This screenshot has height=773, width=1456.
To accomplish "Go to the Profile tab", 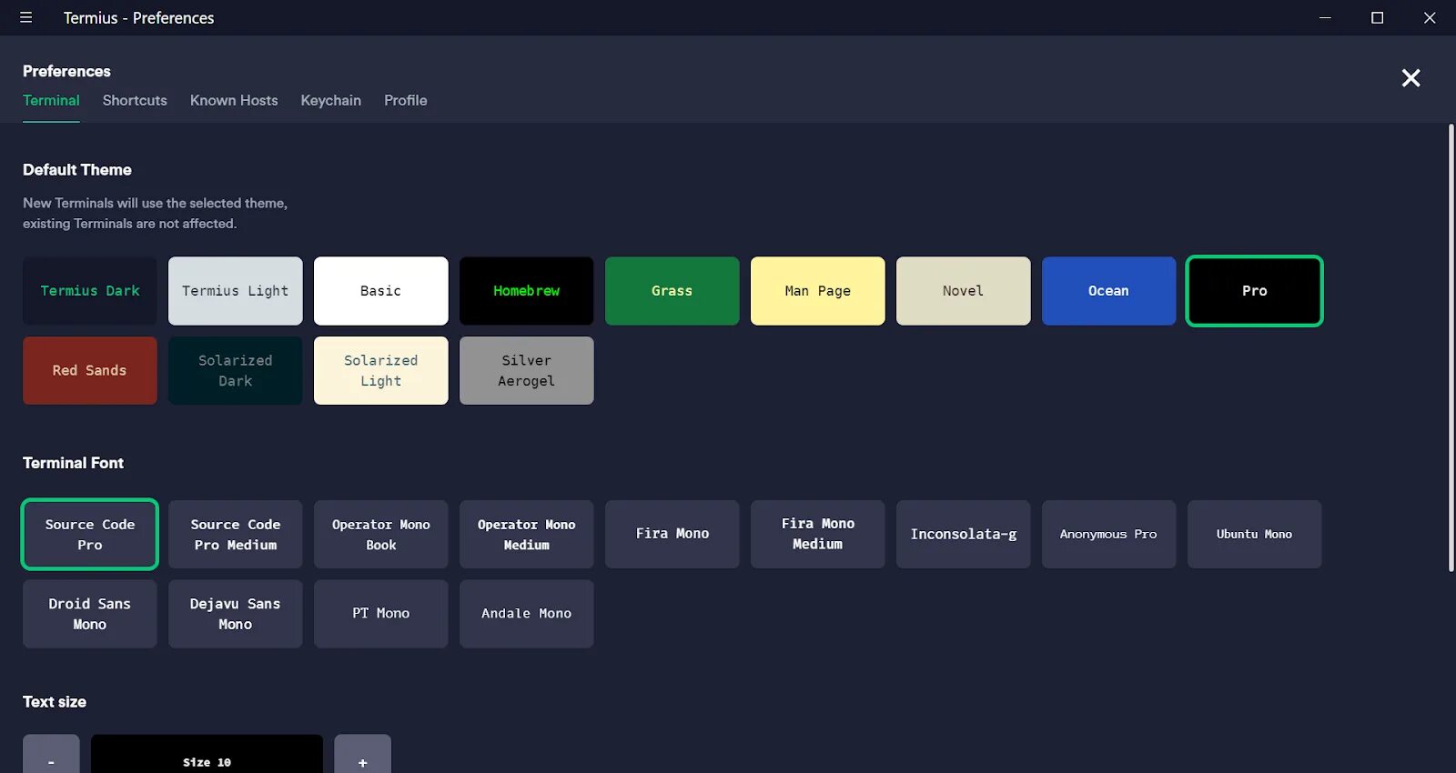I will click(405, 100).
